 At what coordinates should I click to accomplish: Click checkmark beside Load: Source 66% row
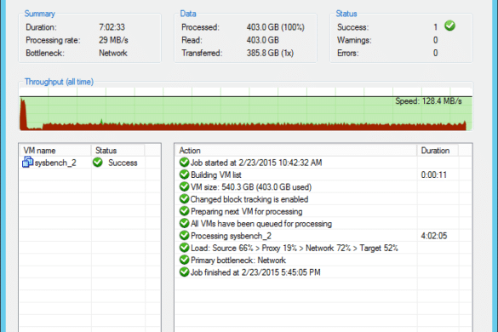pyautogui.click(x=184, y=248)
